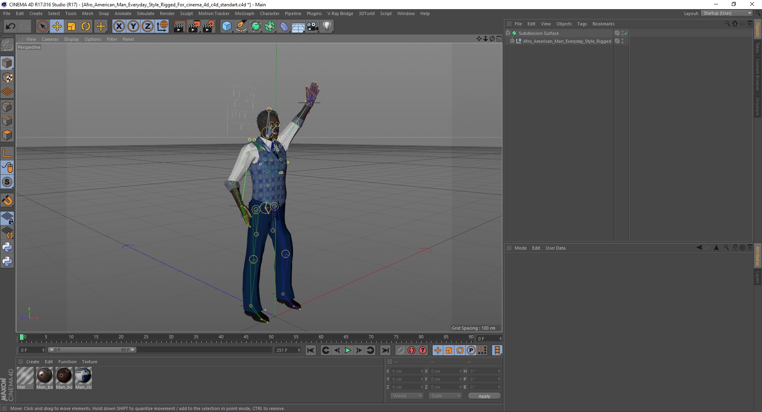Click Render View clapperboard icon

(x=179, y=27)
